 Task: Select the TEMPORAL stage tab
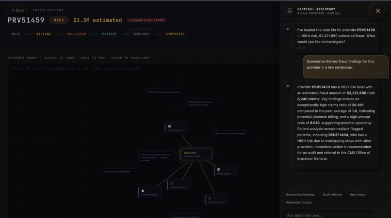tap(141, 34)
